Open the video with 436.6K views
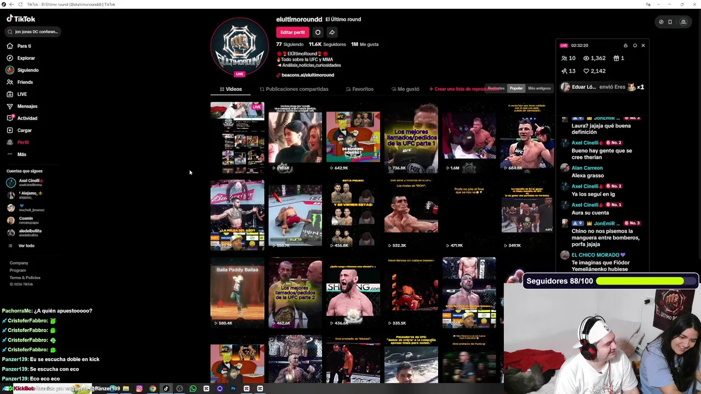701x394 pixels. (x=353, y=293)
